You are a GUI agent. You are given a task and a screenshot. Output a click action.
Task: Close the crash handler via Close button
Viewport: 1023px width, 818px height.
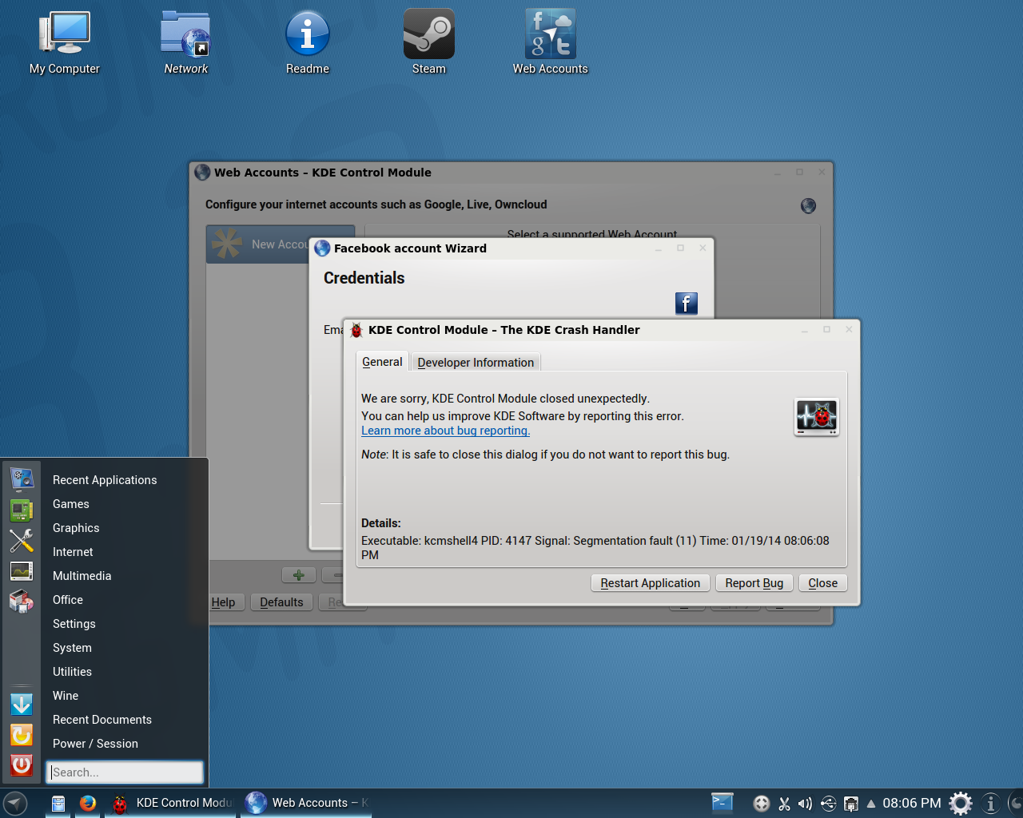(823, 583)
